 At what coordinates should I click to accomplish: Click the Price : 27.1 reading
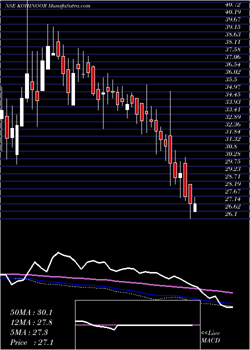(31, 342)
